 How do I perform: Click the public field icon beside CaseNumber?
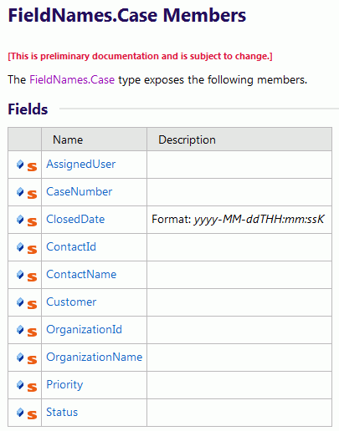tap(20, 192)
